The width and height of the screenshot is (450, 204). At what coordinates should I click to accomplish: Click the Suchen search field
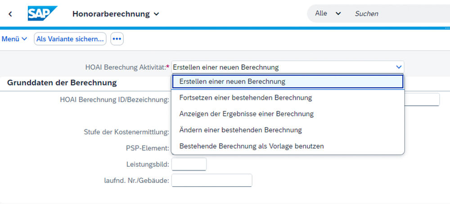(396, 13)
